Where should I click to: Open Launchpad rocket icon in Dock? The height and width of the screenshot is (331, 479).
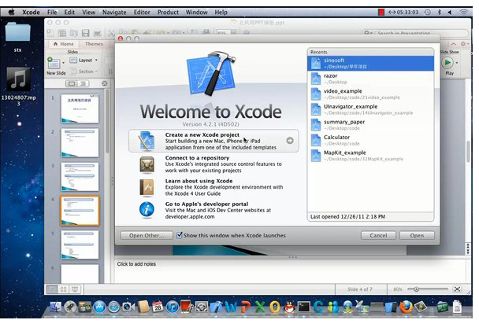click(70, 307)
